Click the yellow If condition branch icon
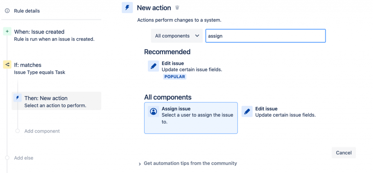373x173 pixels. [7, 65]
